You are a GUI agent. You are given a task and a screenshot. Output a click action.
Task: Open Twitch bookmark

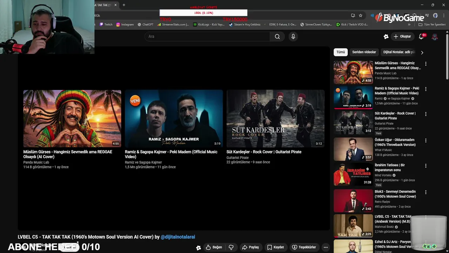[x=106, y=25]
